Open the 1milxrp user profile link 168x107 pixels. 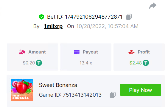(x=53, y=26)
